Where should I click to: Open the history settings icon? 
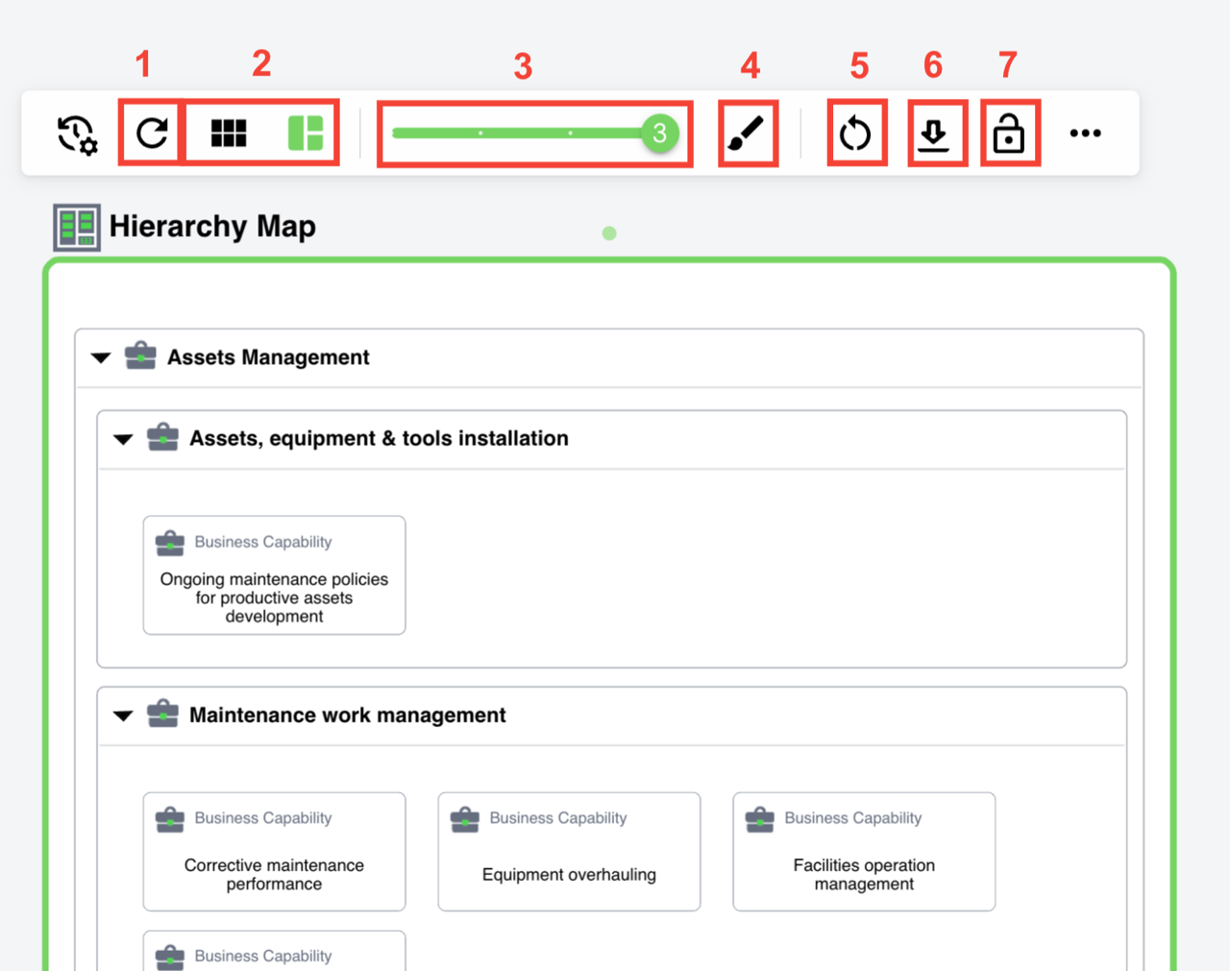coord(77,134)
